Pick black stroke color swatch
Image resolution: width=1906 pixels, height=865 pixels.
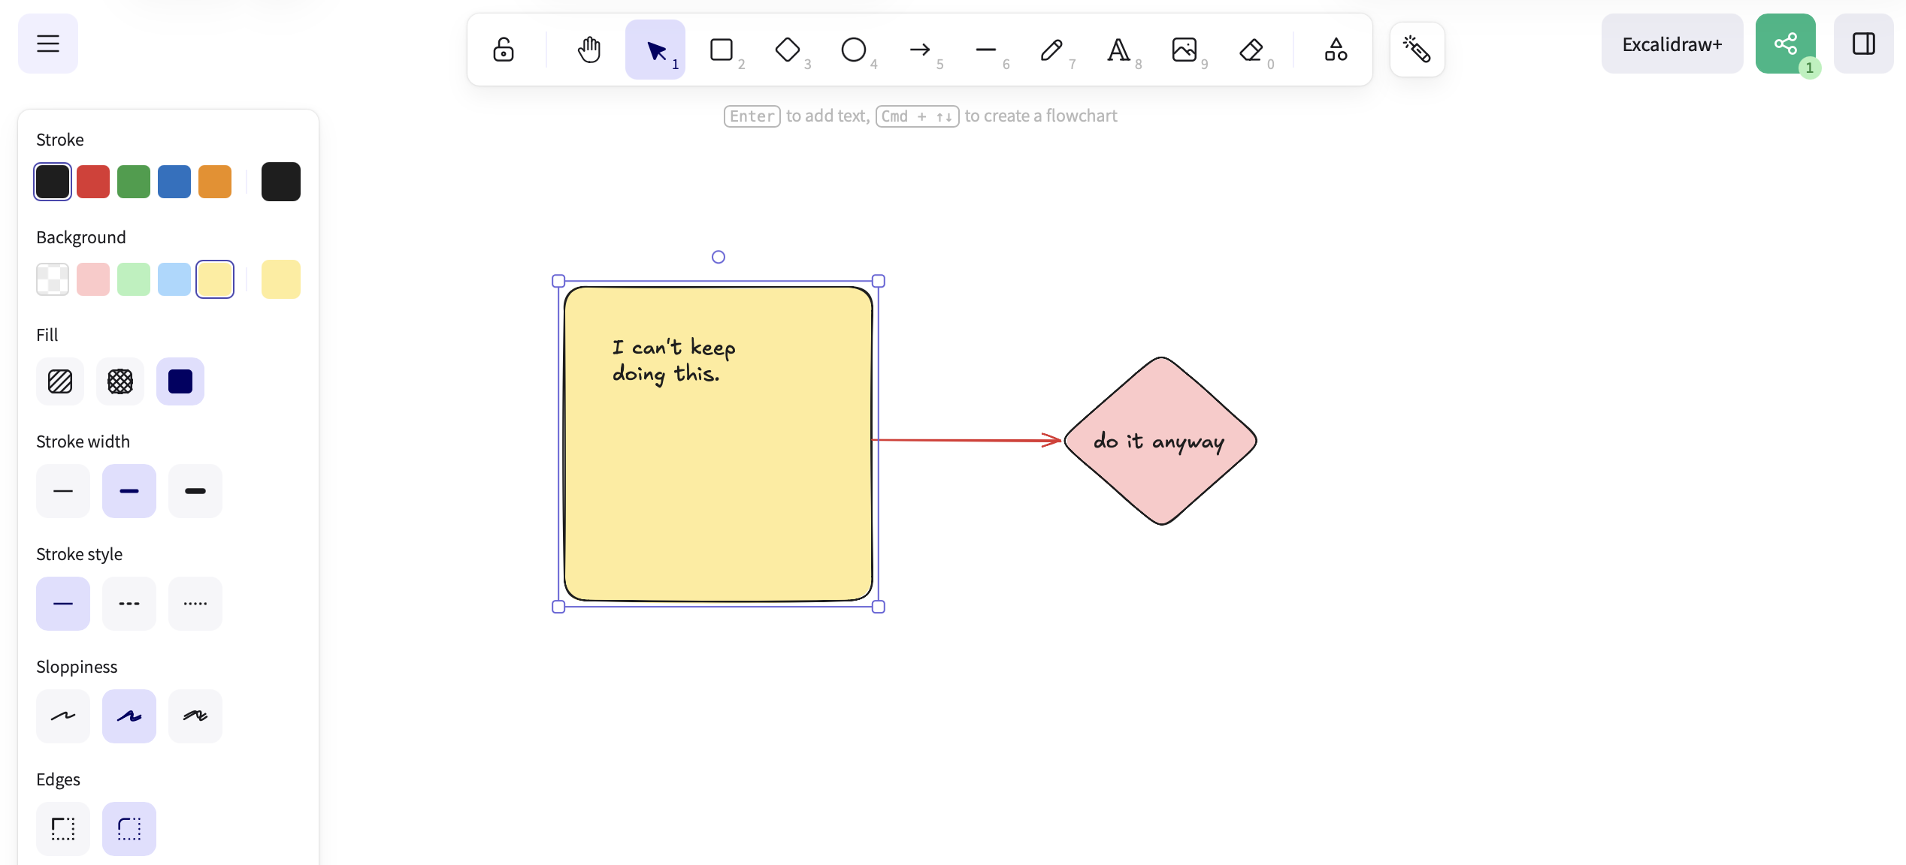[53, 182]
